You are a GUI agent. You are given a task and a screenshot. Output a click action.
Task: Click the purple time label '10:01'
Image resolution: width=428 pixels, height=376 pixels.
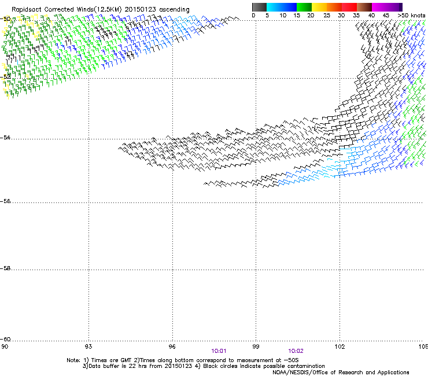coord(219,351)
